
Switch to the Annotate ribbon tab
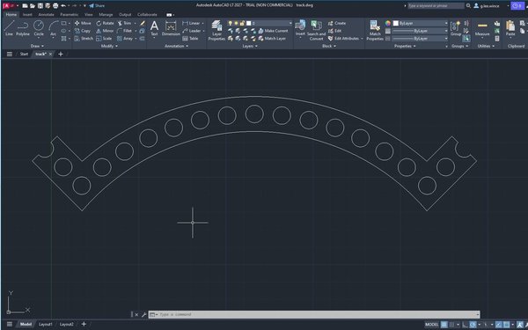[46, 14]
